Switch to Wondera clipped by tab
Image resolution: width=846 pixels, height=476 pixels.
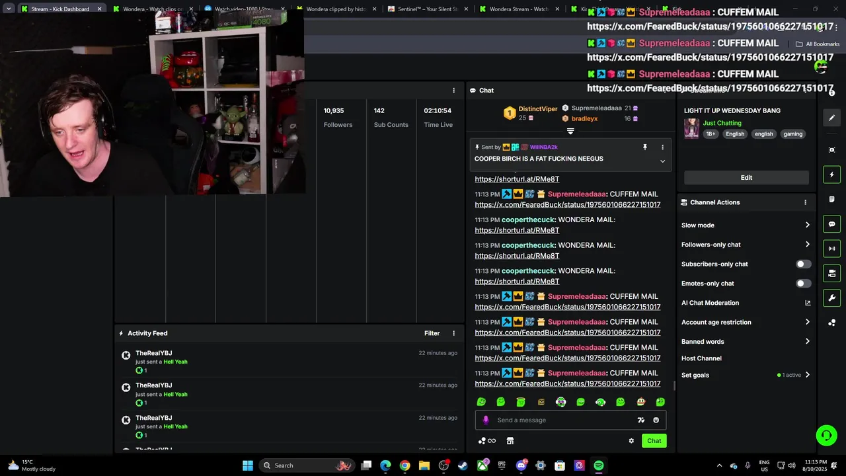click(x=334, y=9)
